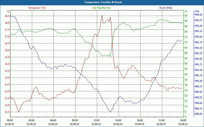Select the 95 humidity axis value
Screen dimensions: 204x127
click(x=186, y=16)
